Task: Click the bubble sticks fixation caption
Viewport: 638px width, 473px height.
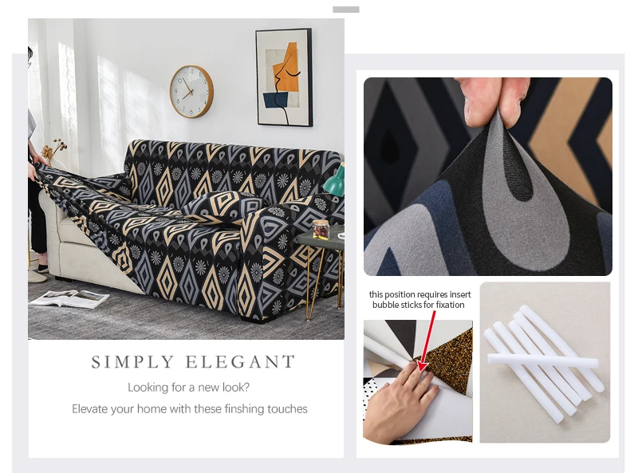Action: (419, 300)
